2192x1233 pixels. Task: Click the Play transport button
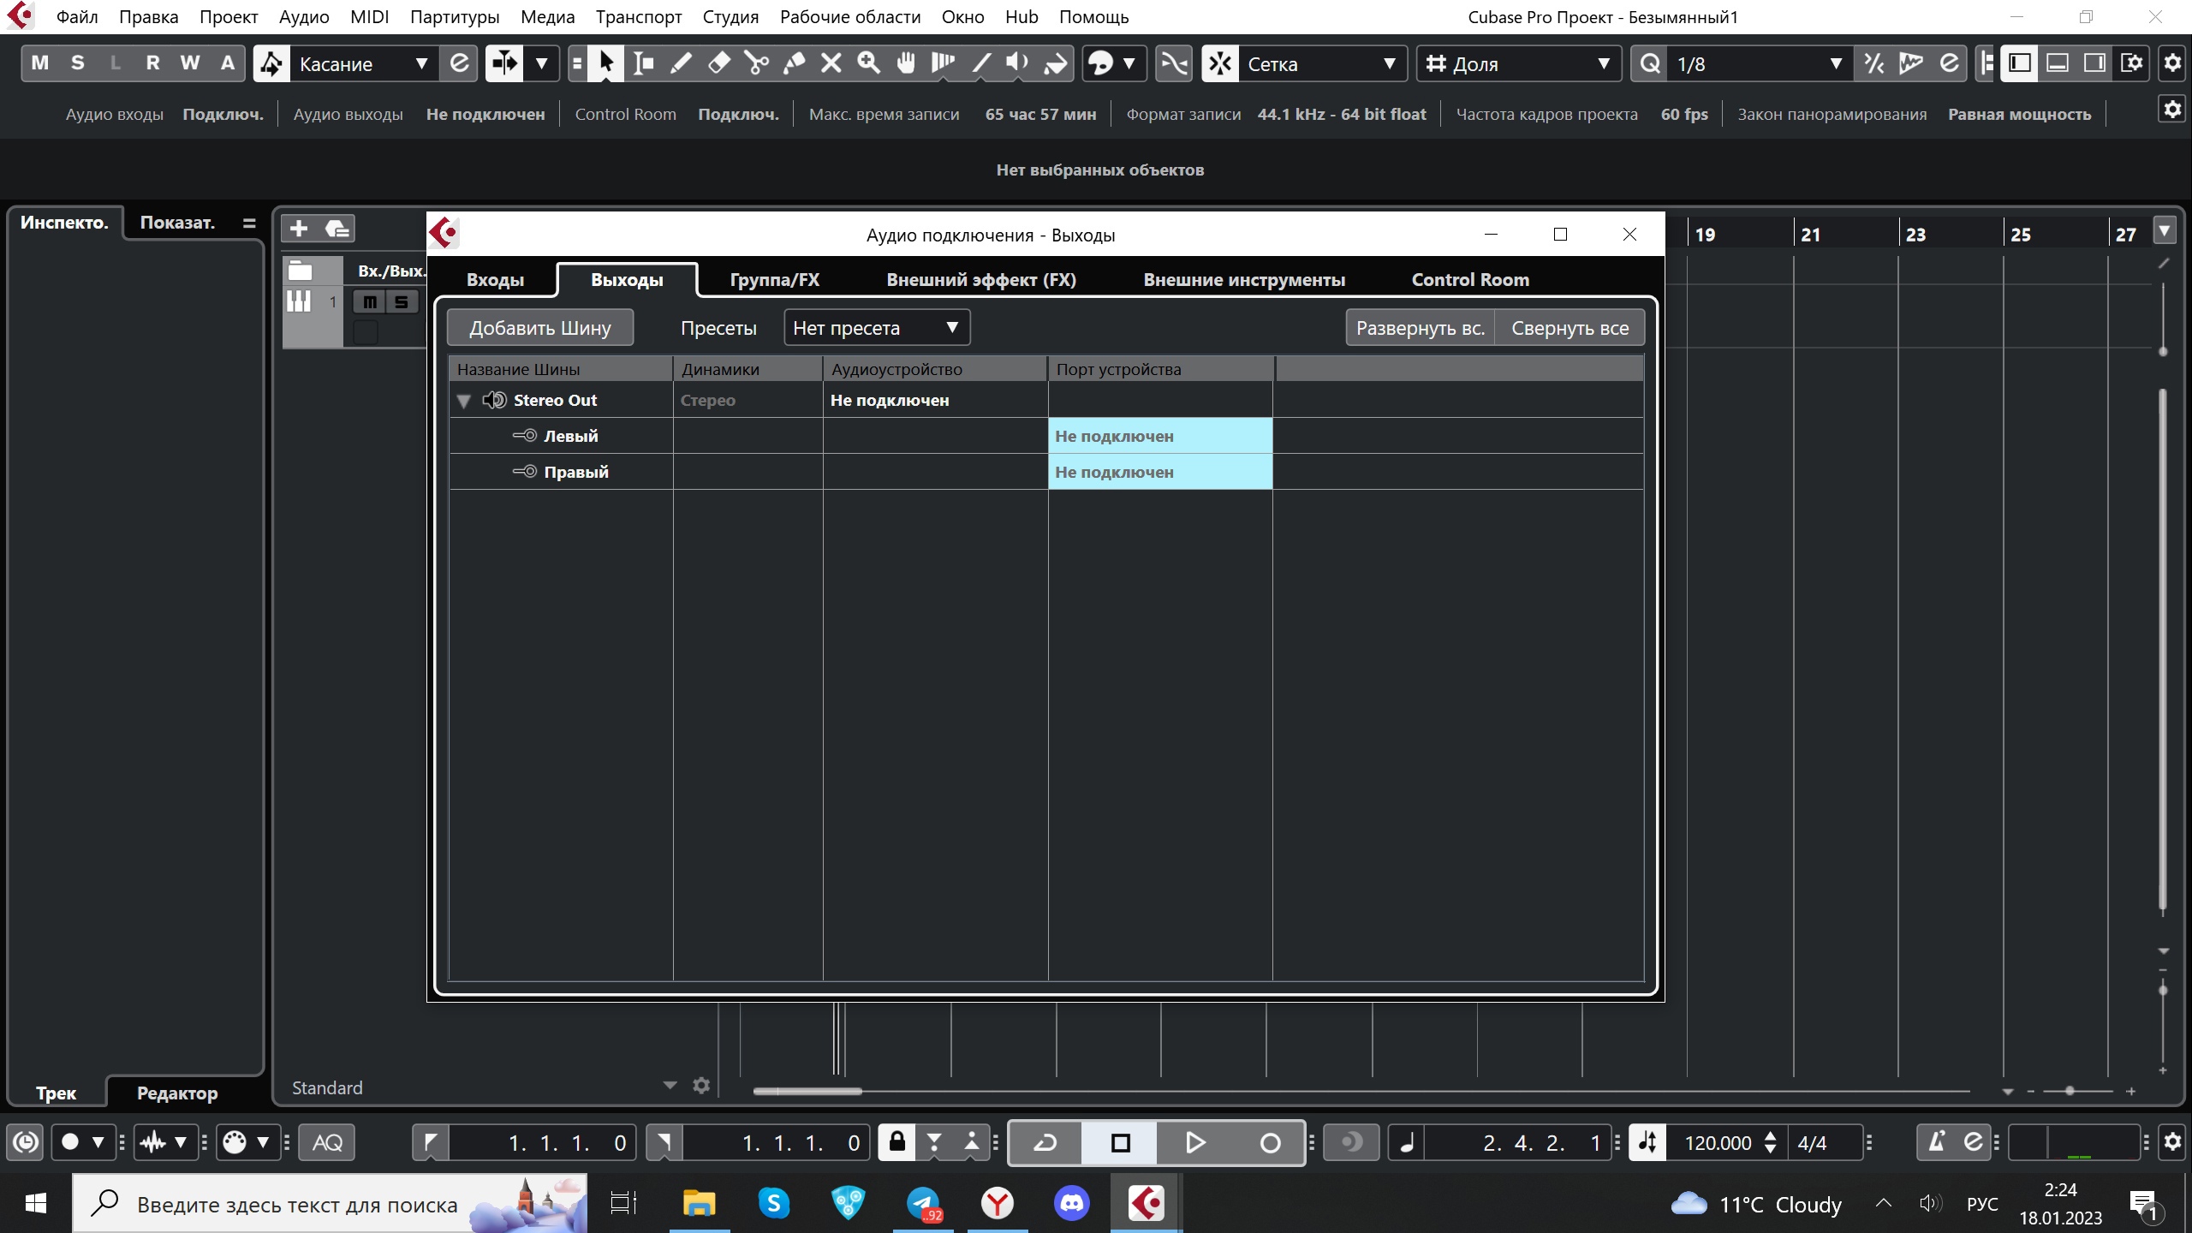1194,1142
